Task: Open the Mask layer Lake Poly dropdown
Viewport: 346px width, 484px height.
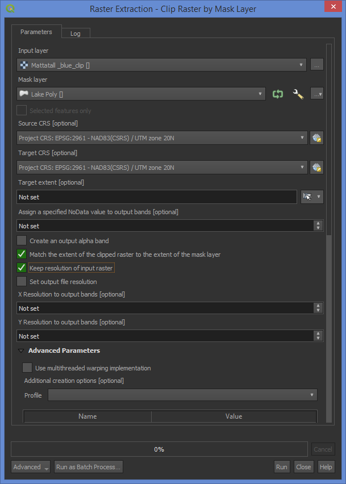Action: 141,94
